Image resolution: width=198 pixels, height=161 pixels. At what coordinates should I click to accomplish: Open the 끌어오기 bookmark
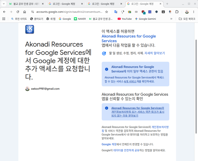[37, 19]
